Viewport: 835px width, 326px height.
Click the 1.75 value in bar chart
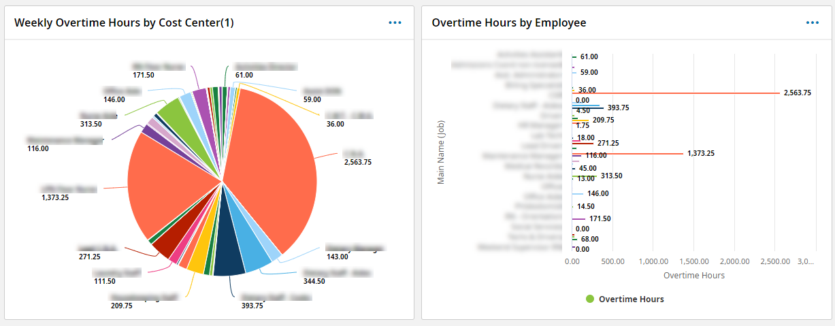[583, 125]
